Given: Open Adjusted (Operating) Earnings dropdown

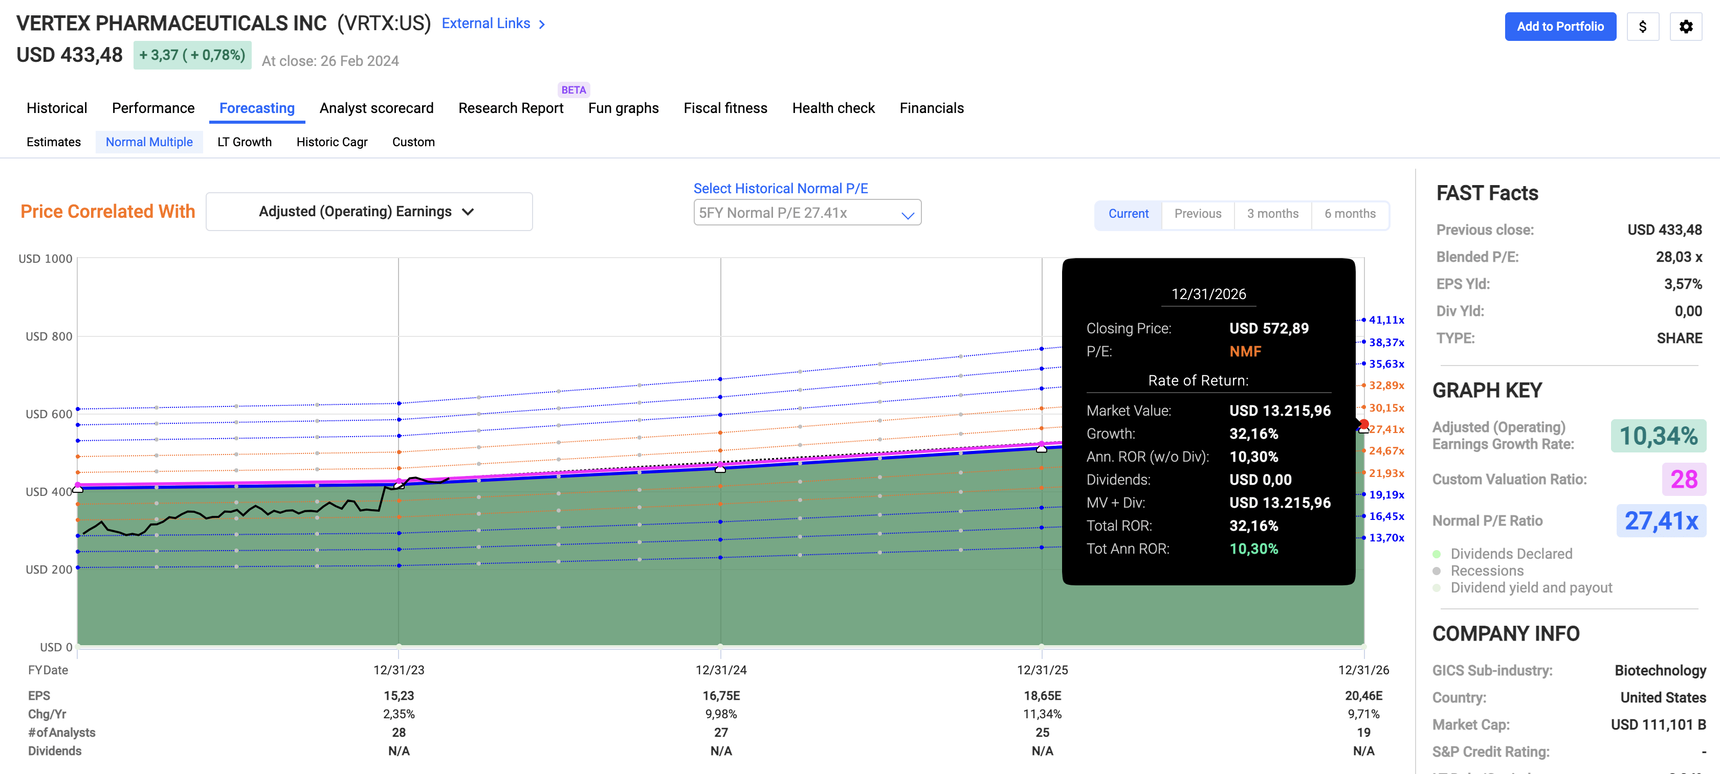Looking at the screenshot, I should point(369,212).
